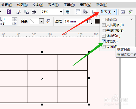The image size is (136, 109).
Task: Open the 75% zoom level dropdown
Action: pos(61,12)
